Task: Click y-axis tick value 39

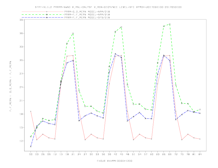Action: pos(21,20)
